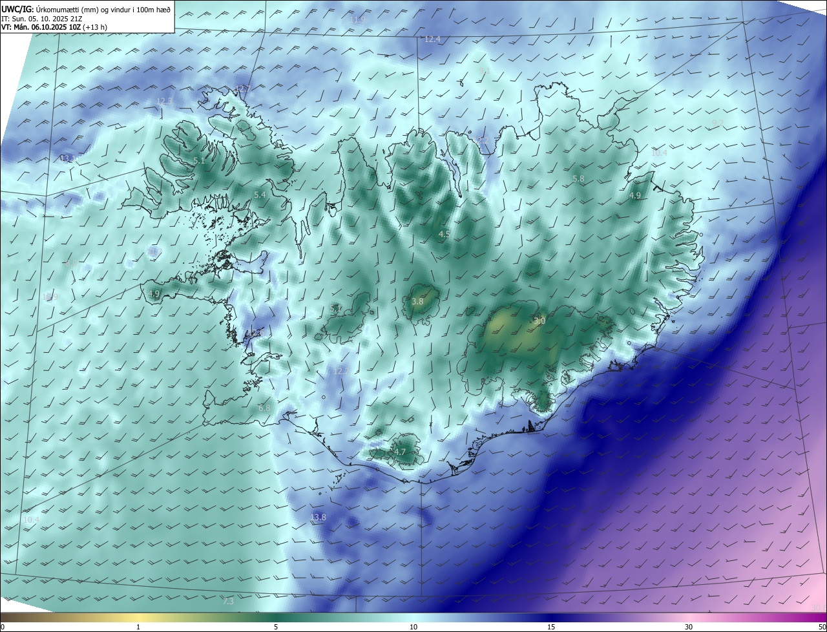This screenshot has height=632, width=827.
Task: Click the 5.8 value label
Action: 578,179
